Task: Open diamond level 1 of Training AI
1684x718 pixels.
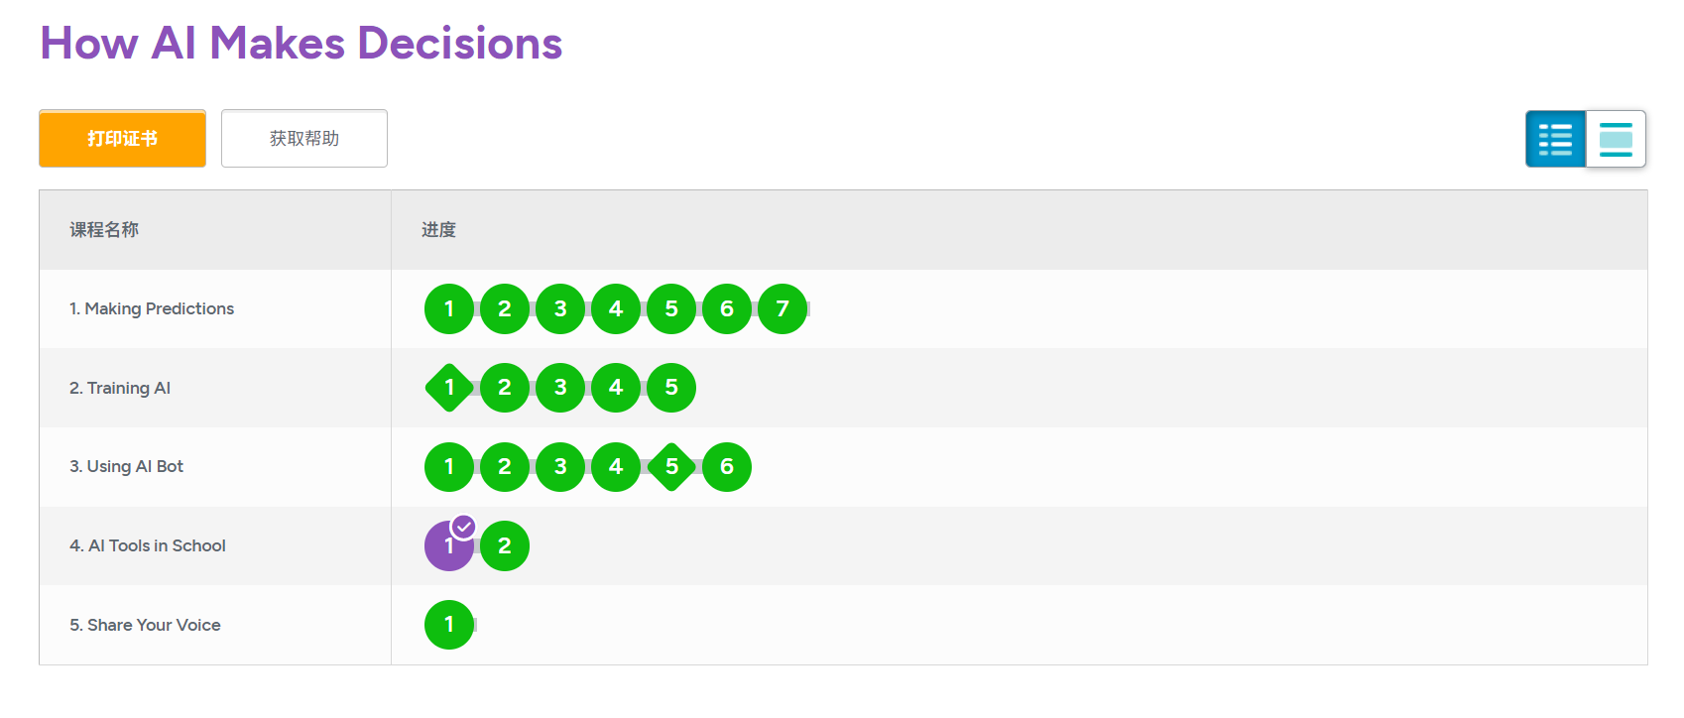Action: 449,388
